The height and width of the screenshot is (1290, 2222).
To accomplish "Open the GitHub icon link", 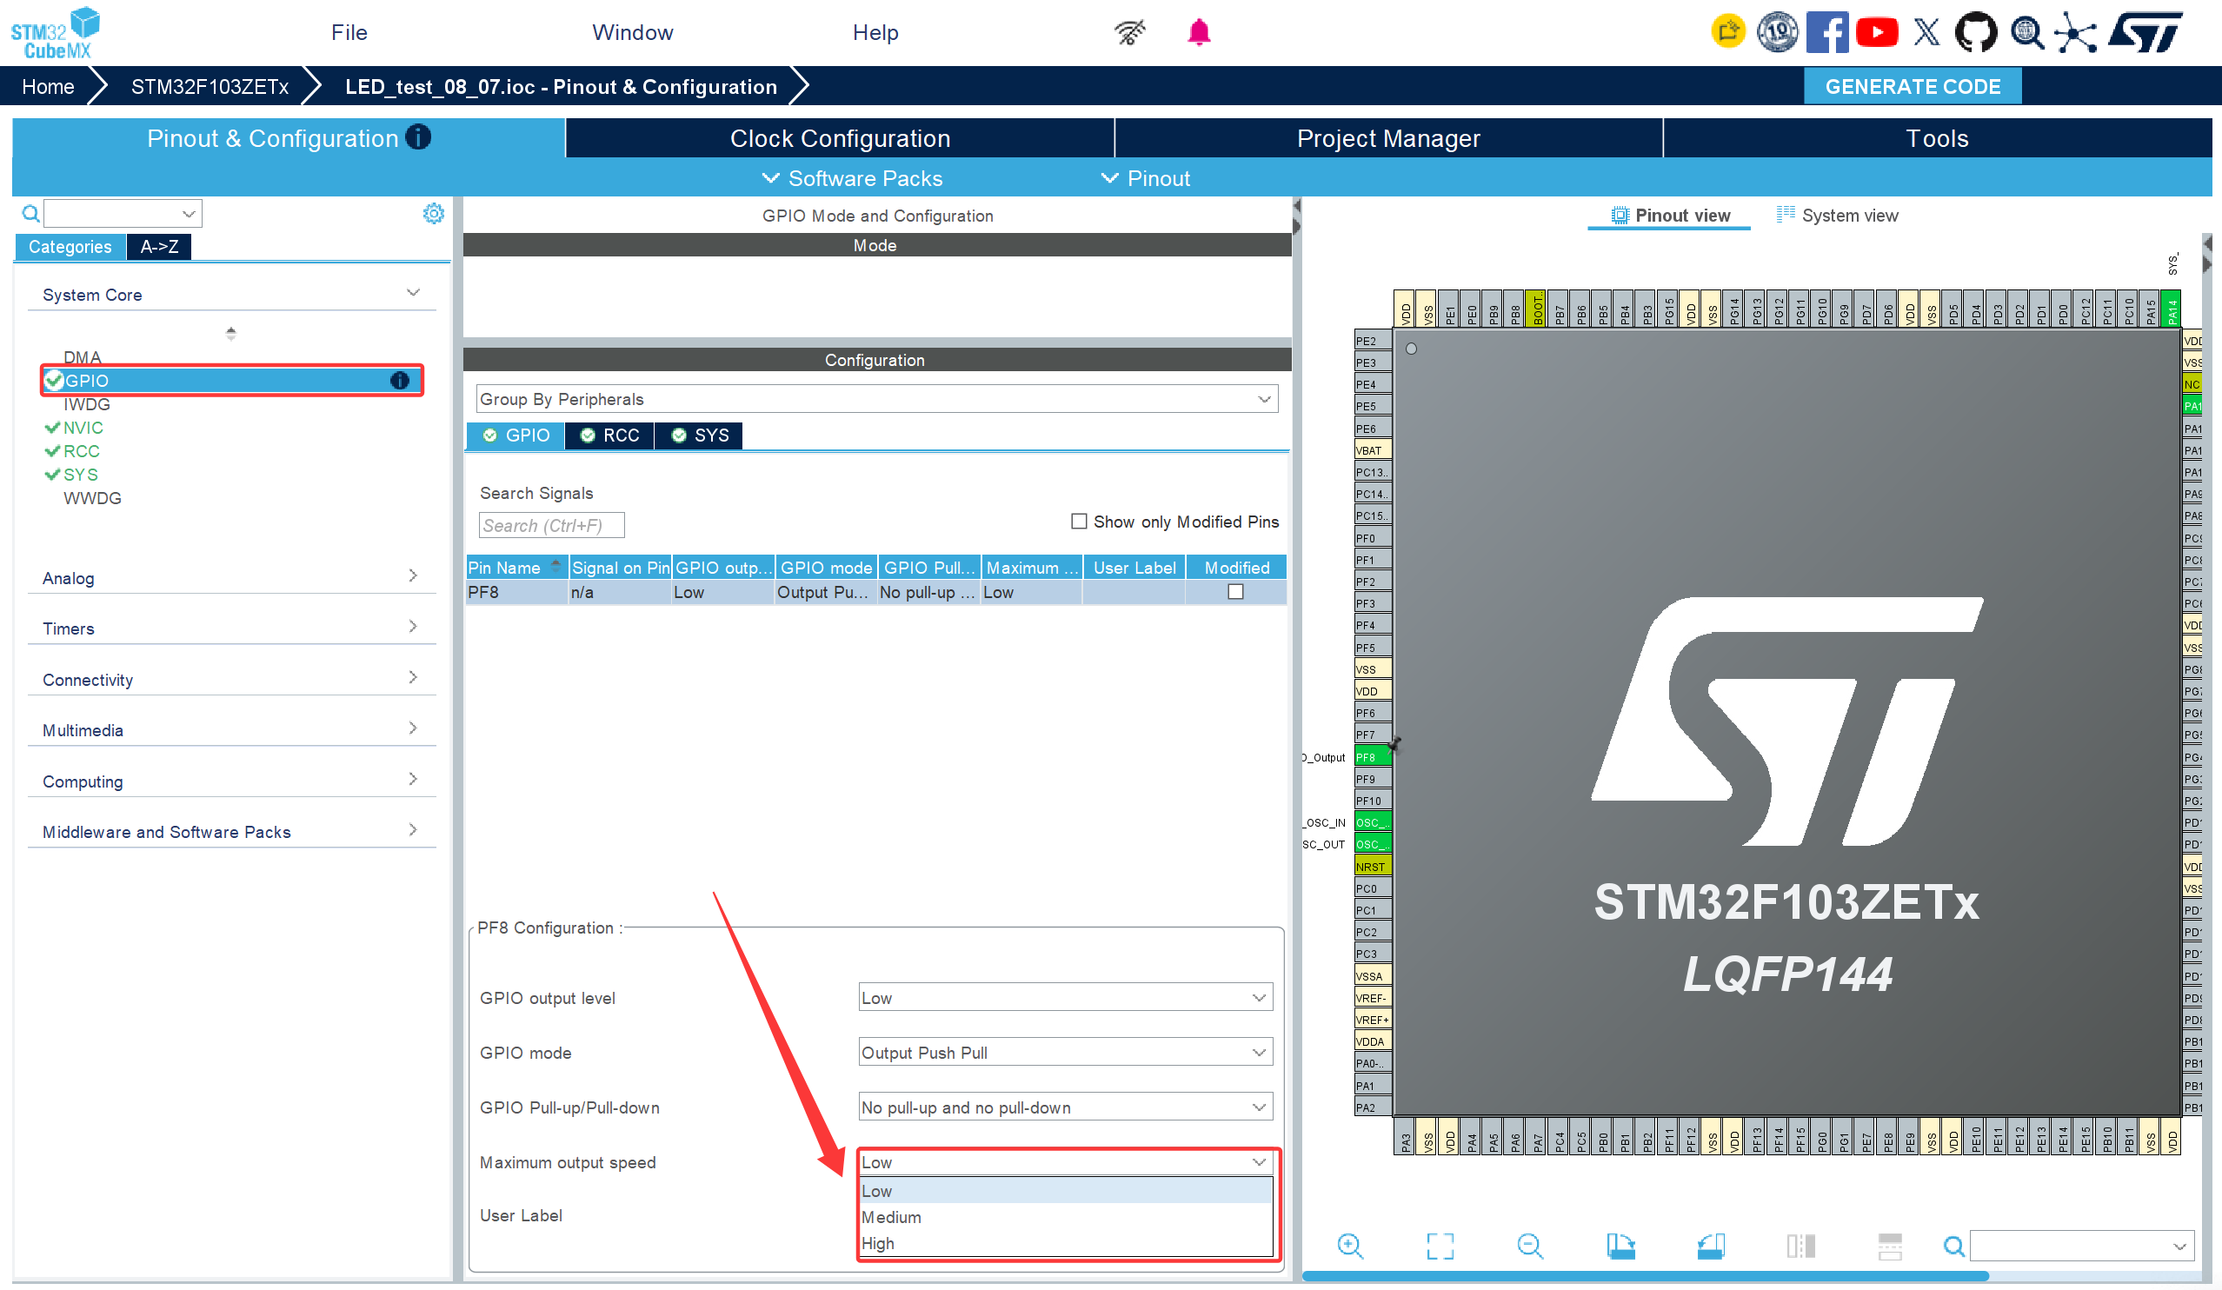I will 1975,32.
